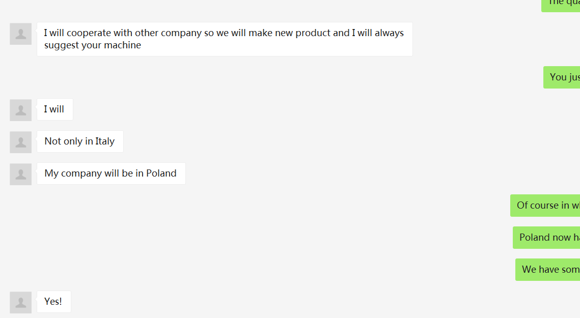Screen dimensions: 580x318
Task: Select the "Not only in Italy" message
Action: coord(79,141)
